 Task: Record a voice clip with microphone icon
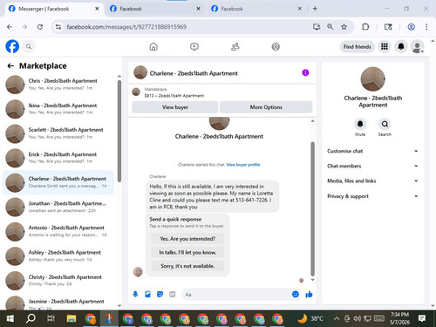point(135,295)
